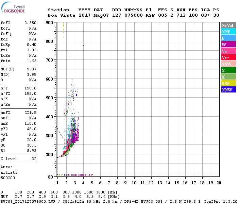
Task: Click the 20 MHz frequency axis label
Action: click(x=218, y=183)
